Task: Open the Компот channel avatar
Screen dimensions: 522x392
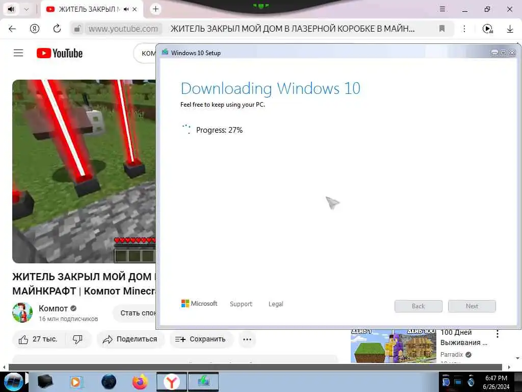Action: pos(22,312)
